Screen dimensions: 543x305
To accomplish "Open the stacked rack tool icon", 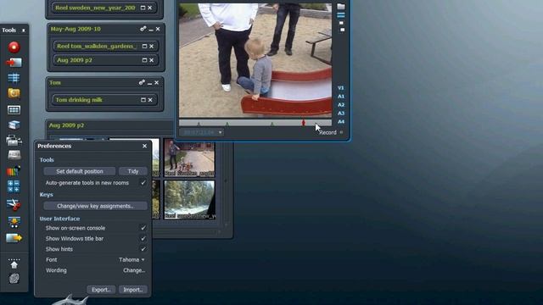I will 14,125.
